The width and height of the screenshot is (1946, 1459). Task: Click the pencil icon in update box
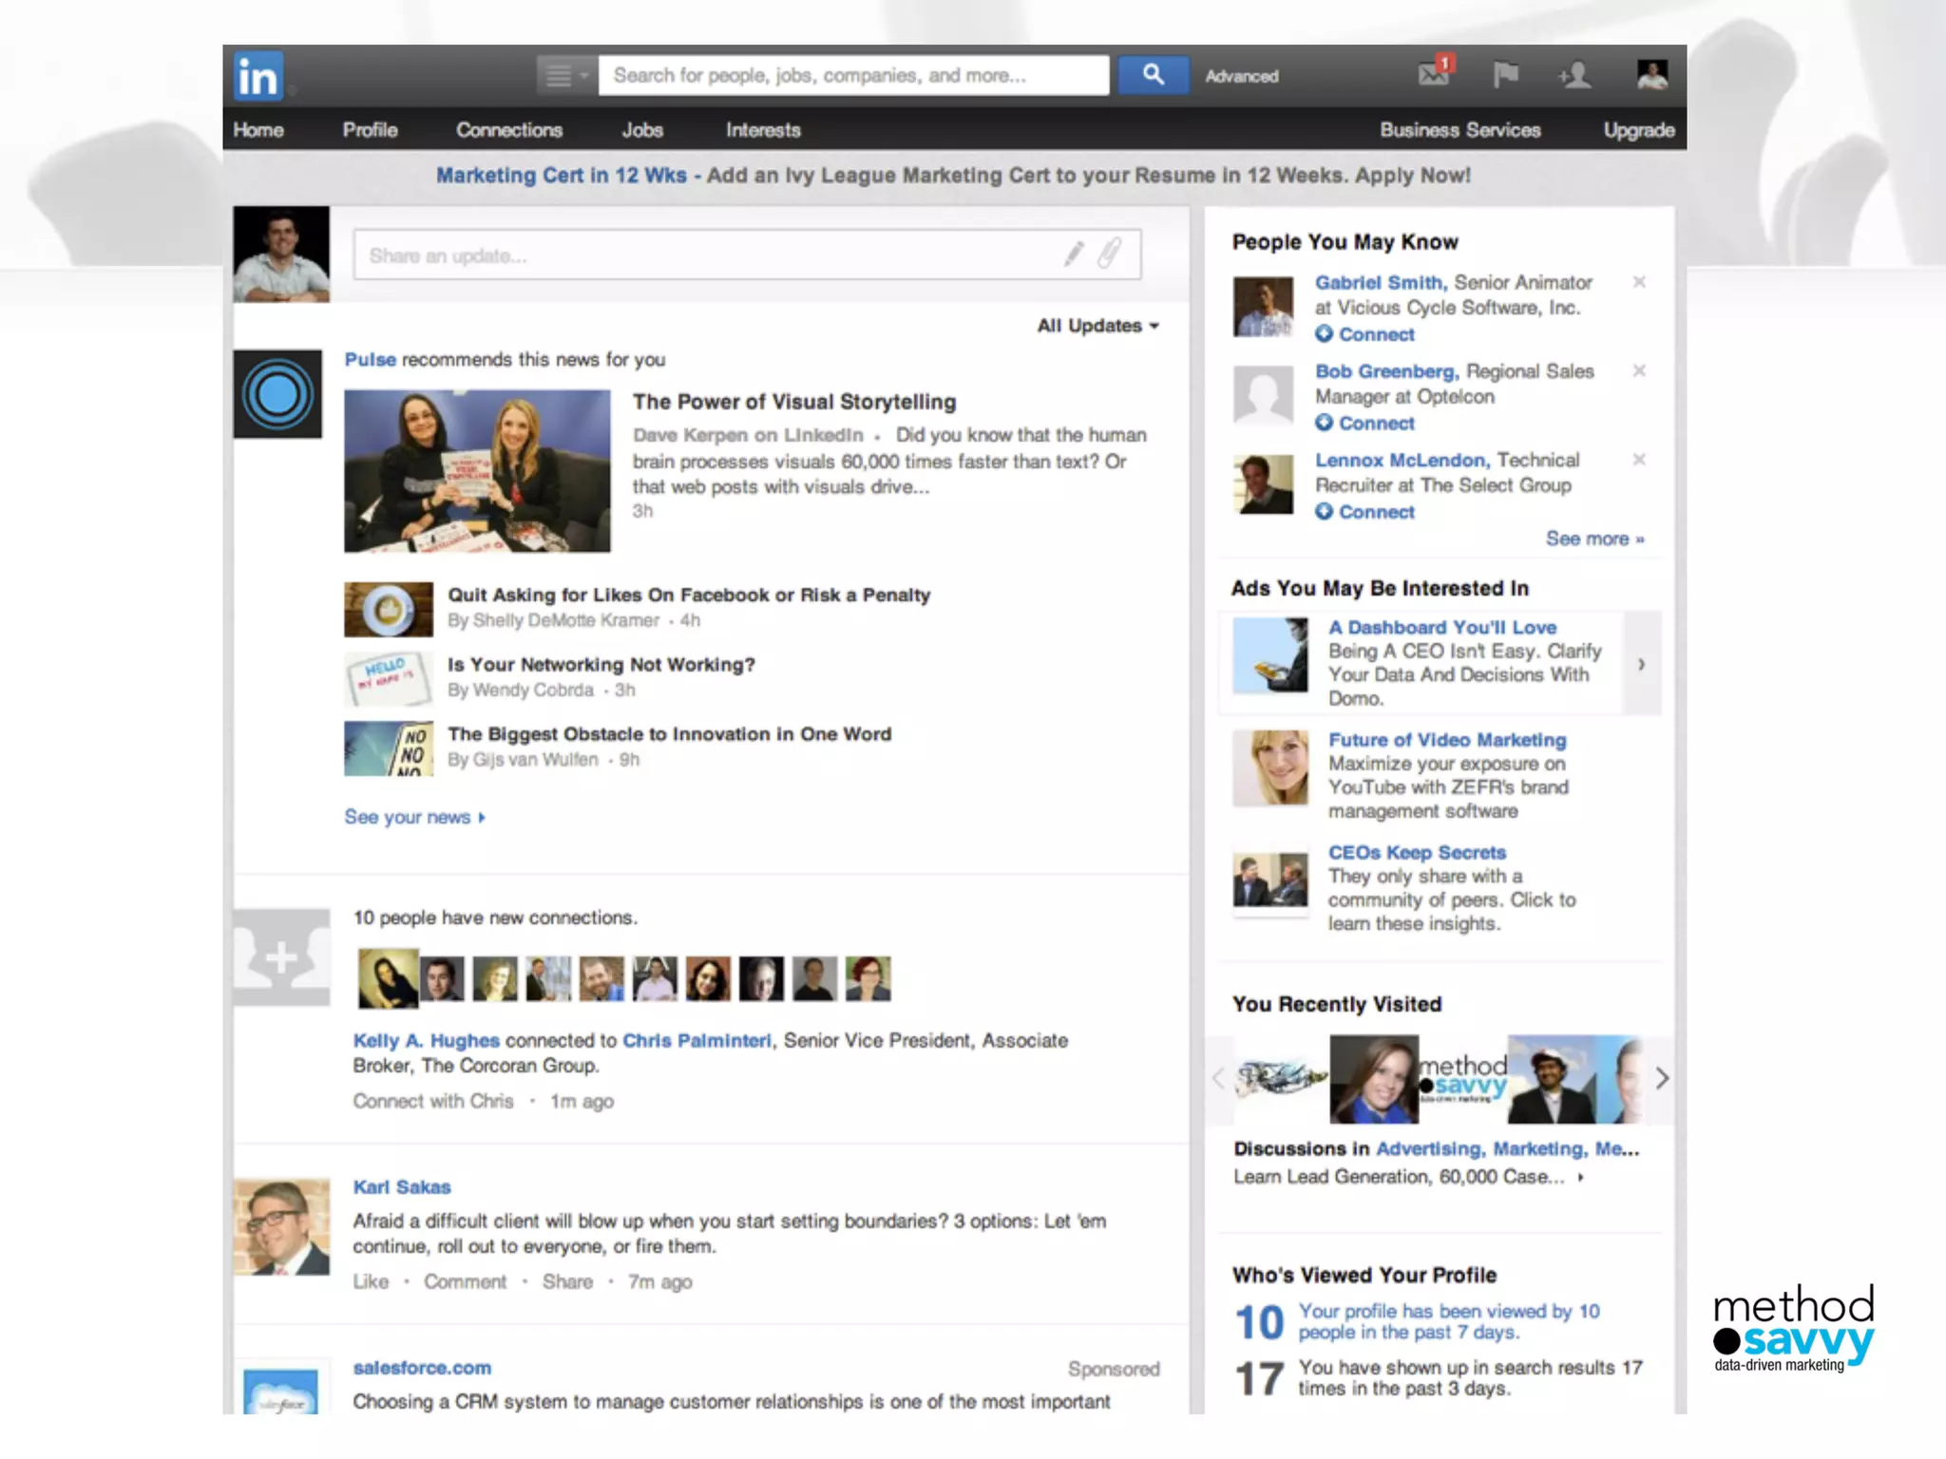1074,254
